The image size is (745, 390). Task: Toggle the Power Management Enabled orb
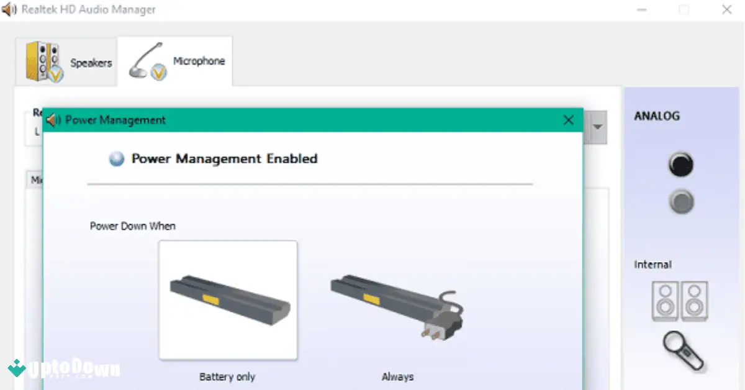[x=117, y=159]
